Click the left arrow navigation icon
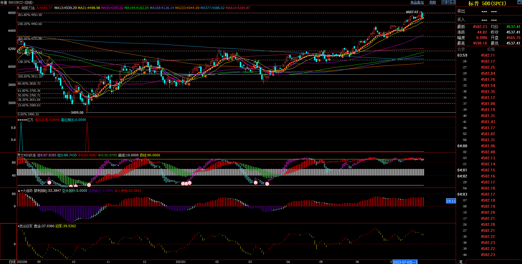522x264 pixels. (444, 2)
